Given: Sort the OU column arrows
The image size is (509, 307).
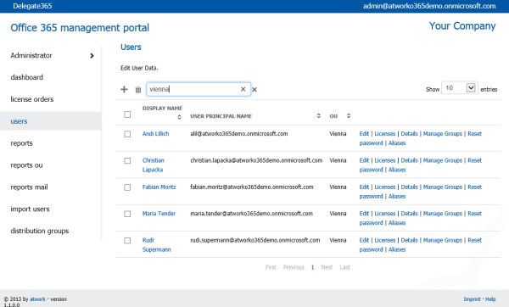Looking at the screenshot, I should (349, 116).
